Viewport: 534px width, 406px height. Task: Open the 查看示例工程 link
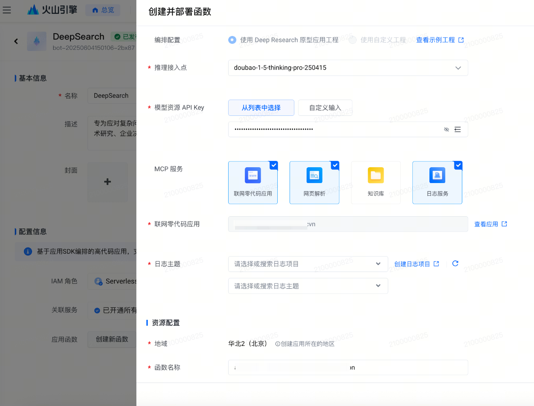pyautogui.click(x=440, y=40)
